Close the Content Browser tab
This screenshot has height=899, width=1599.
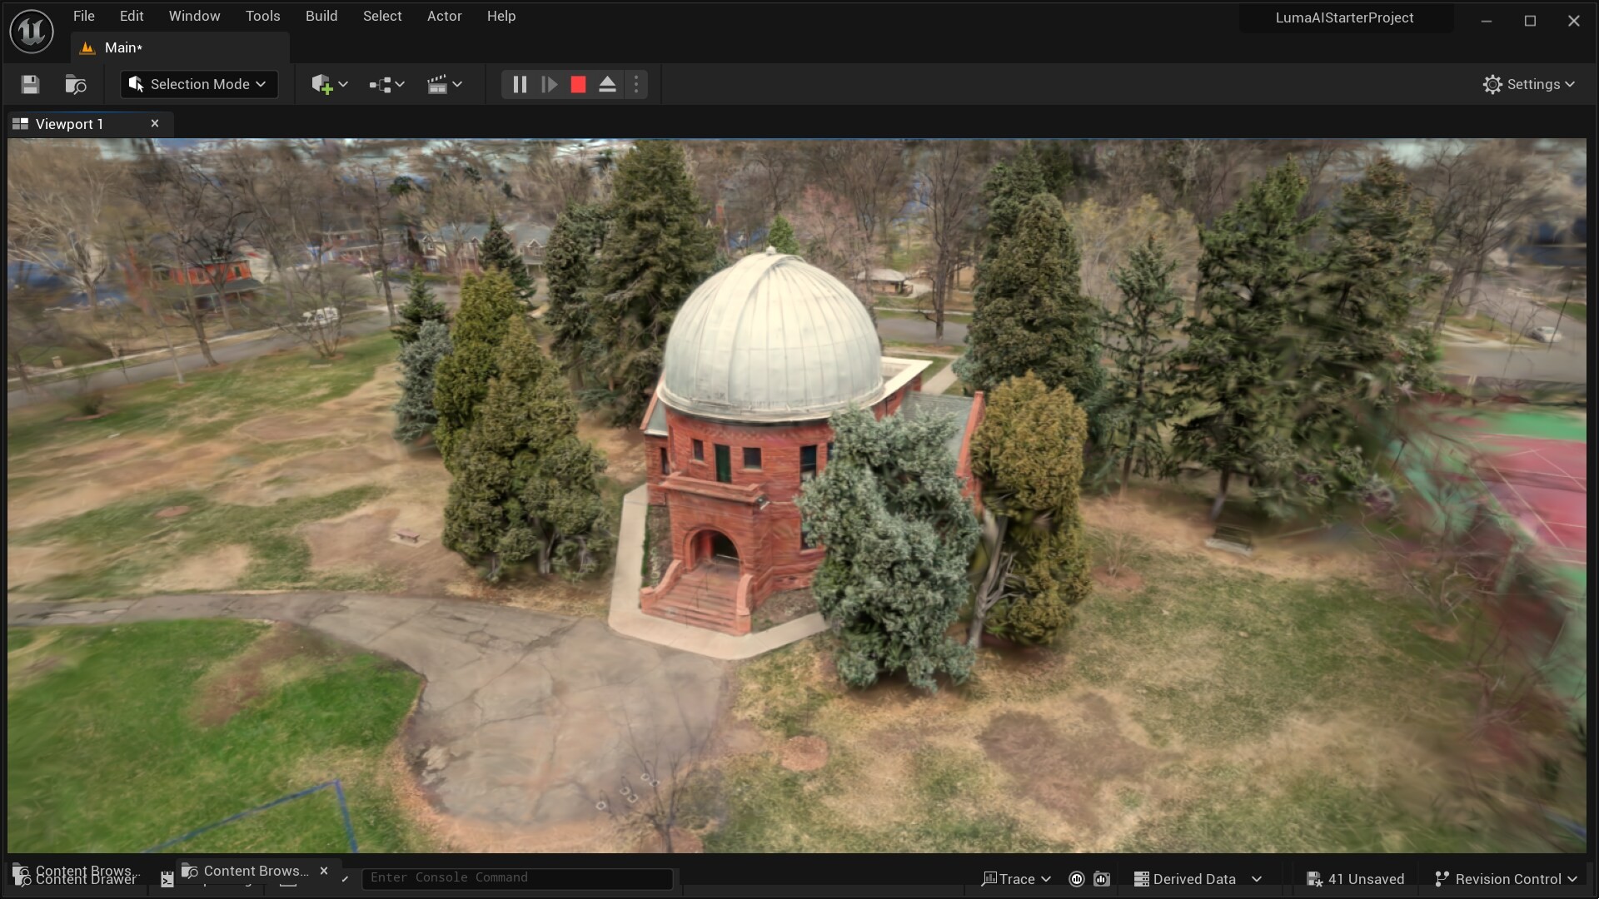[324, 871]
